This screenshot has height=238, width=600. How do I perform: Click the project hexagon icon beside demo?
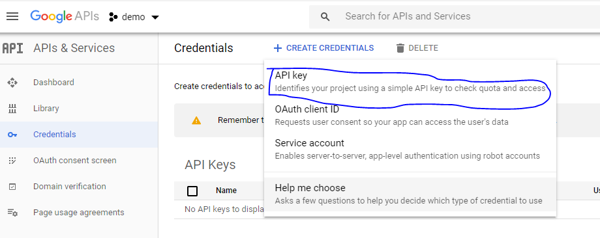click(x=113, y=17)
